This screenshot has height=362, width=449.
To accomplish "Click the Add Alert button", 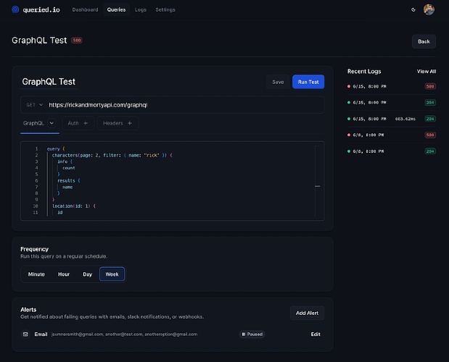I will [307, 313].
